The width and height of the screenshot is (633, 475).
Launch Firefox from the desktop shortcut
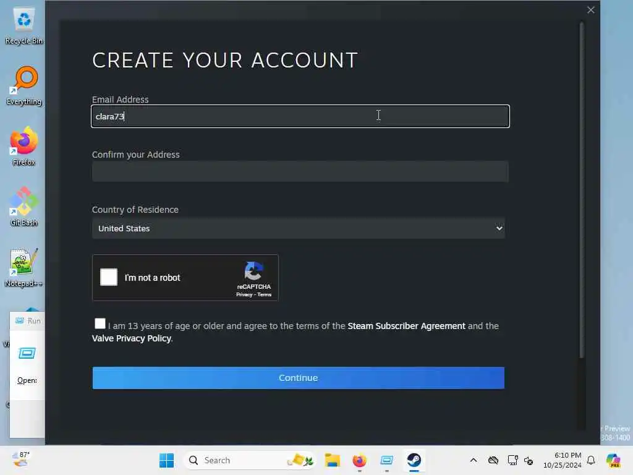pos(24,146)
